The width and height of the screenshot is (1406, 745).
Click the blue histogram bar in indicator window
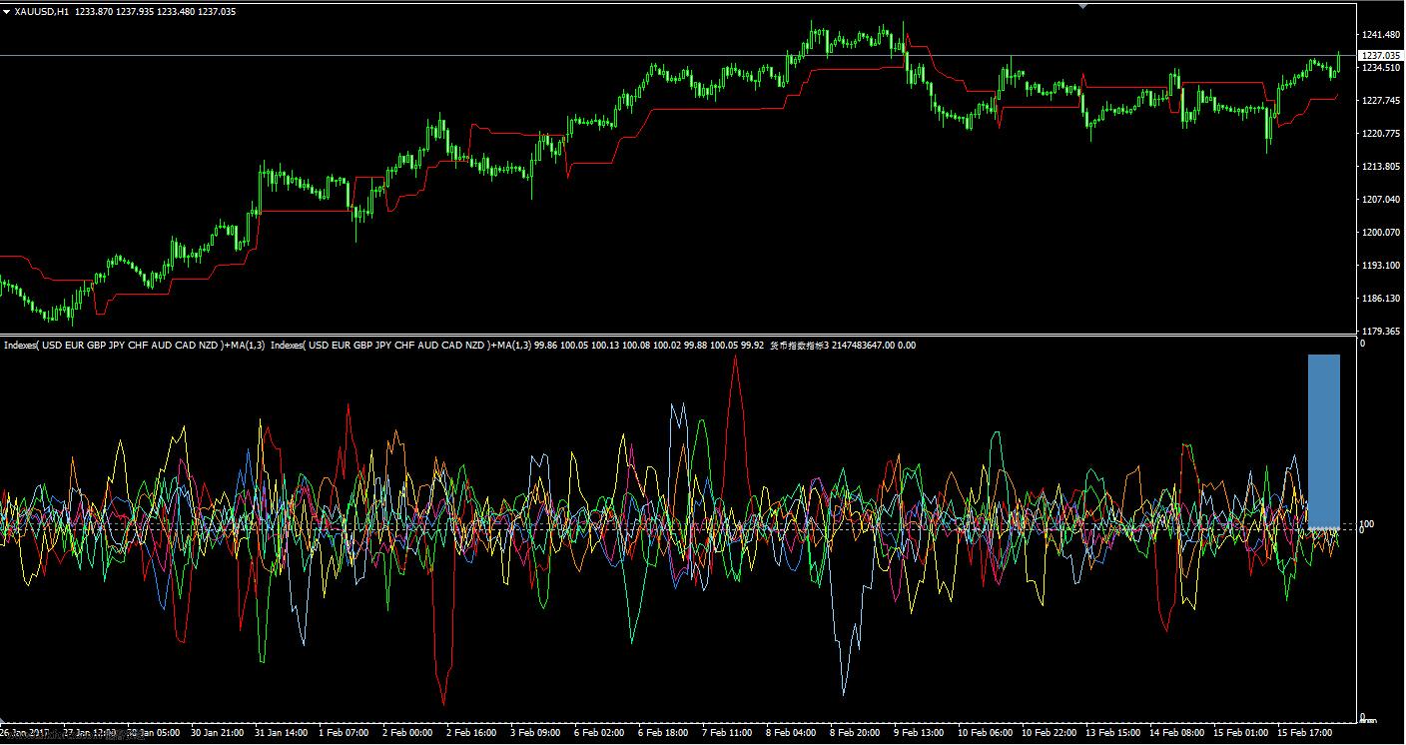[1324, 440]
